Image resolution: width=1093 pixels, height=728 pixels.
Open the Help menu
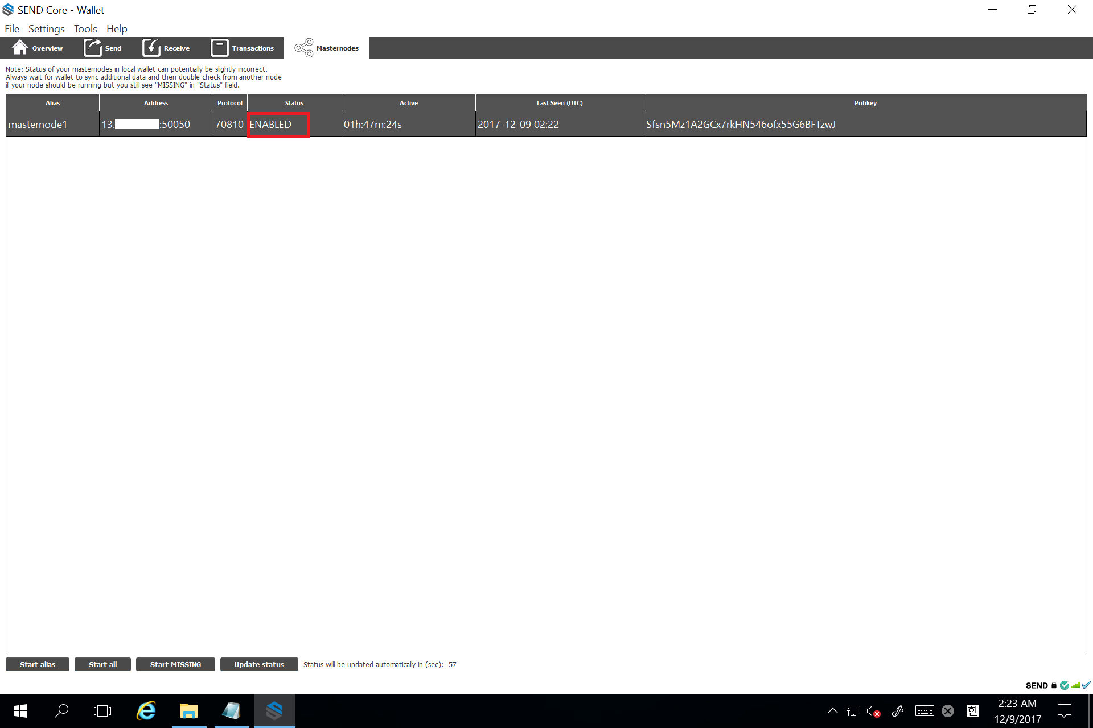click(x=117, y=29)
